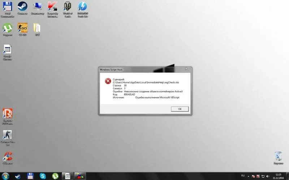Viewport: 289px width, 180px height.
Task: Click the uTorrent taskbar icon
Action: pos(55,176)
